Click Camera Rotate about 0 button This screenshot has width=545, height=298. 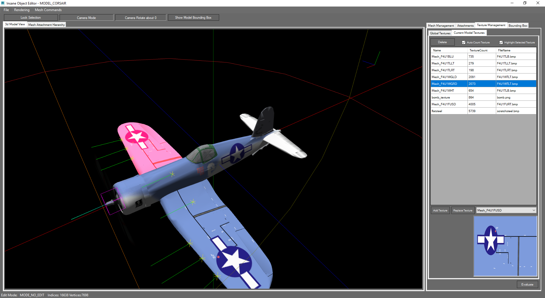tap(141, 18)
